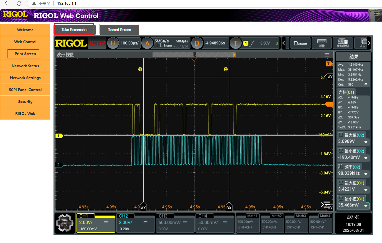Collapse the statistics panel with up arrow

coord(366,84)
